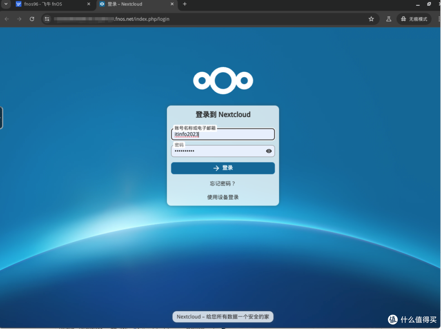Screen dimensions: 441x329
Task: Close the fnos96 fnOS tab
Action: click(x=89, y=4)
